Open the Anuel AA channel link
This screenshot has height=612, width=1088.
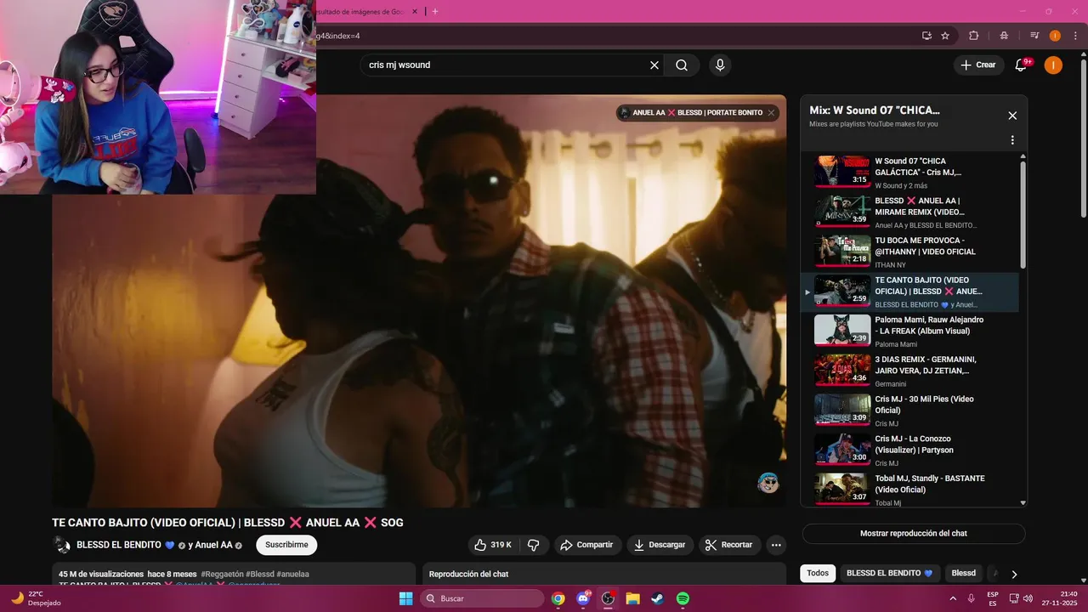pyautogui.click(x=213, y=545)
